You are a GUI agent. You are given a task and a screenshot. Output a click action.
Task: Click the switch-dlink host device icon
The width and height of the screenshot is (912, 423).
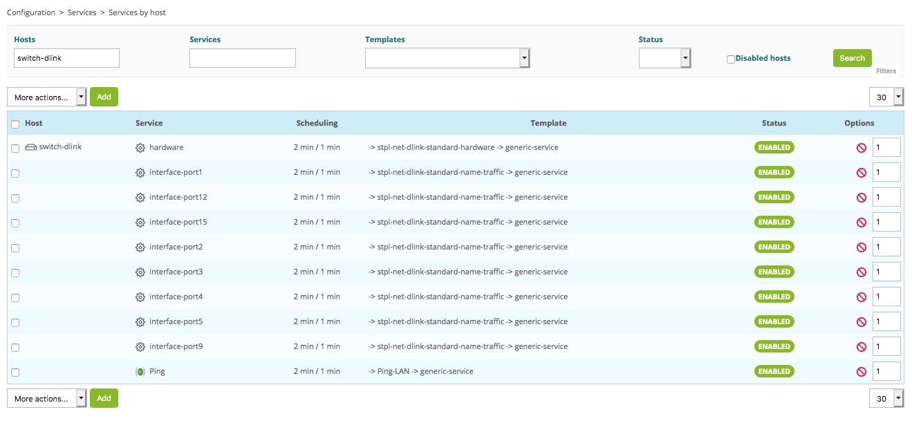point(30,147)
